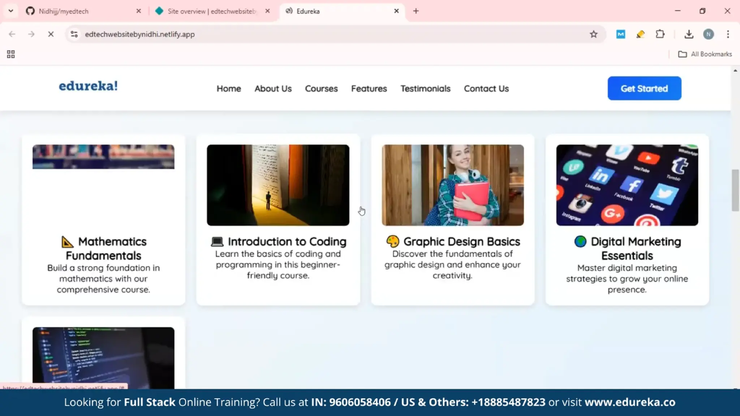Open About Us nav link
Image resolution: width=740 pixels, height=416 pixels.
tap(273, 88)
